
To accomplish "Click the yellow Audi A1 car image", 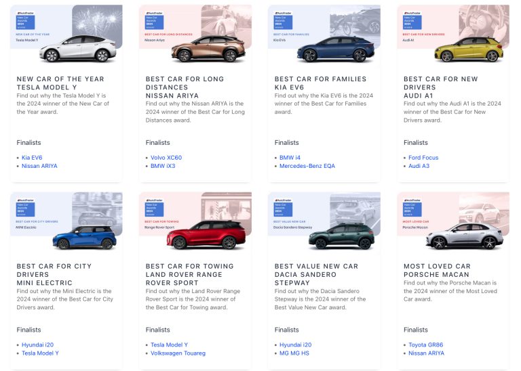I will pos(469,49).
